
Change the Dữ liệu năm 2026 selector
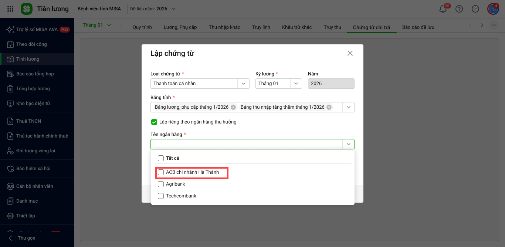pos(153,9)
